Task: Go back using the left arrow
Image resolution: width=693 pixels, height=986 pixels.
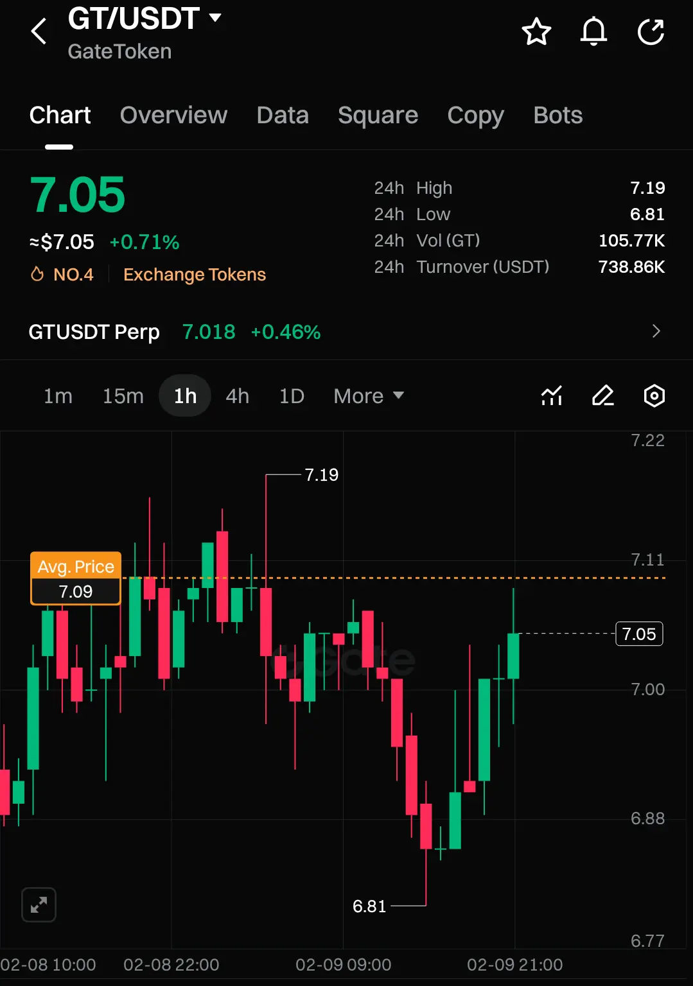Action: click(x=39, y=31)
